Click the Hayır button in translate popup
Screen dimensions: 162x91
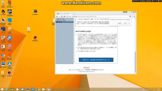126,23
